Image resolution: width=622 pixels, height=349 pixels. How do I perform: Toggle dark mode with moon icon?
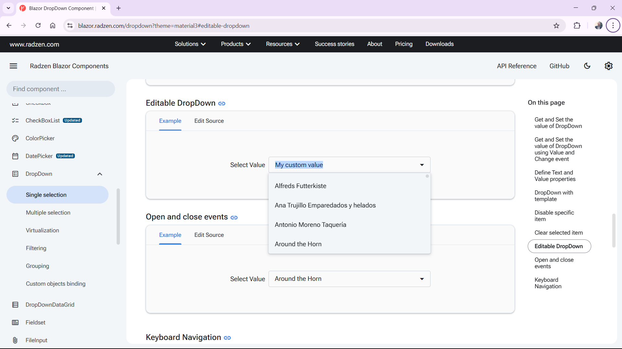(587, 66)
